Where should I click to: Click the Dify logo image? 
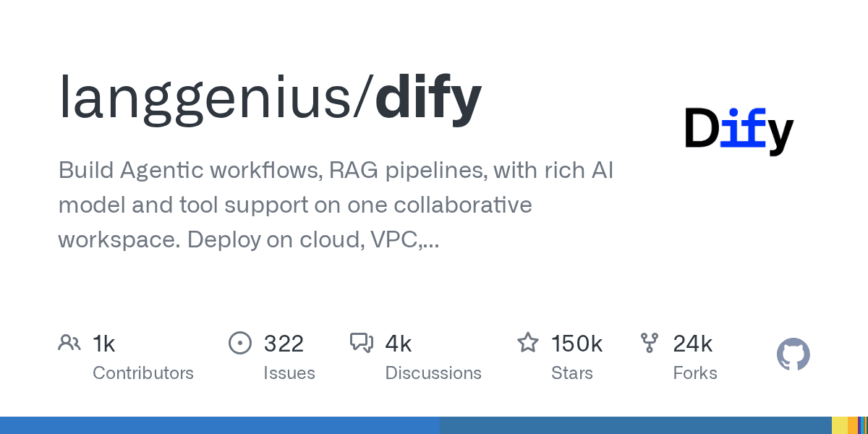(x=739, y=131)
